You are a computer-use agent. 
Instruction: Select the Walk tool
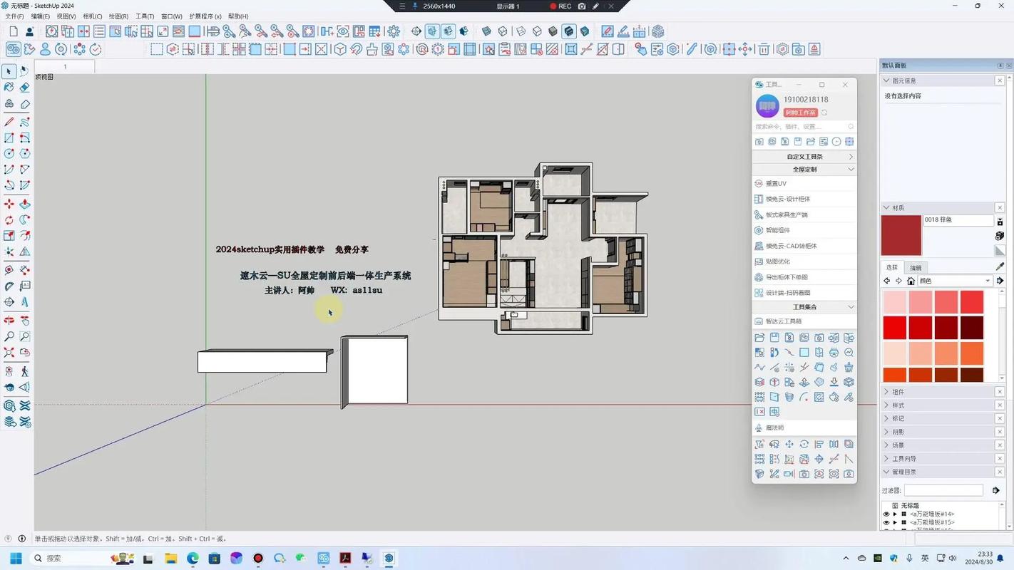coord(25,371)
